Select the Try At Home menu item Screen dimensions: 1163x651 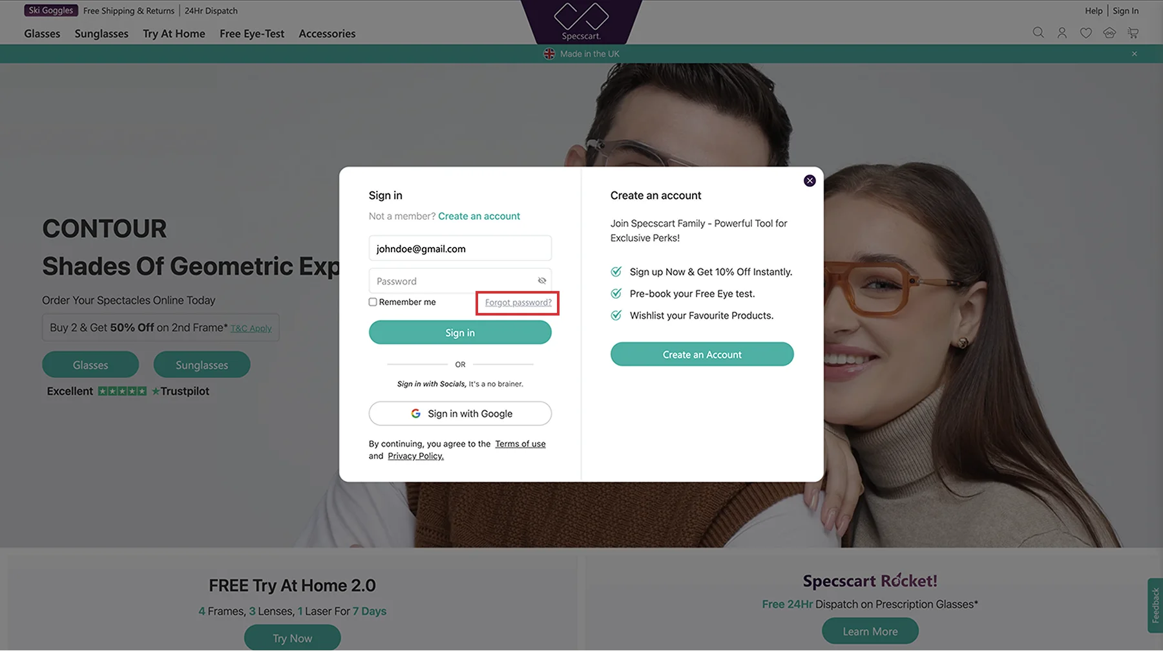[174, 34]
